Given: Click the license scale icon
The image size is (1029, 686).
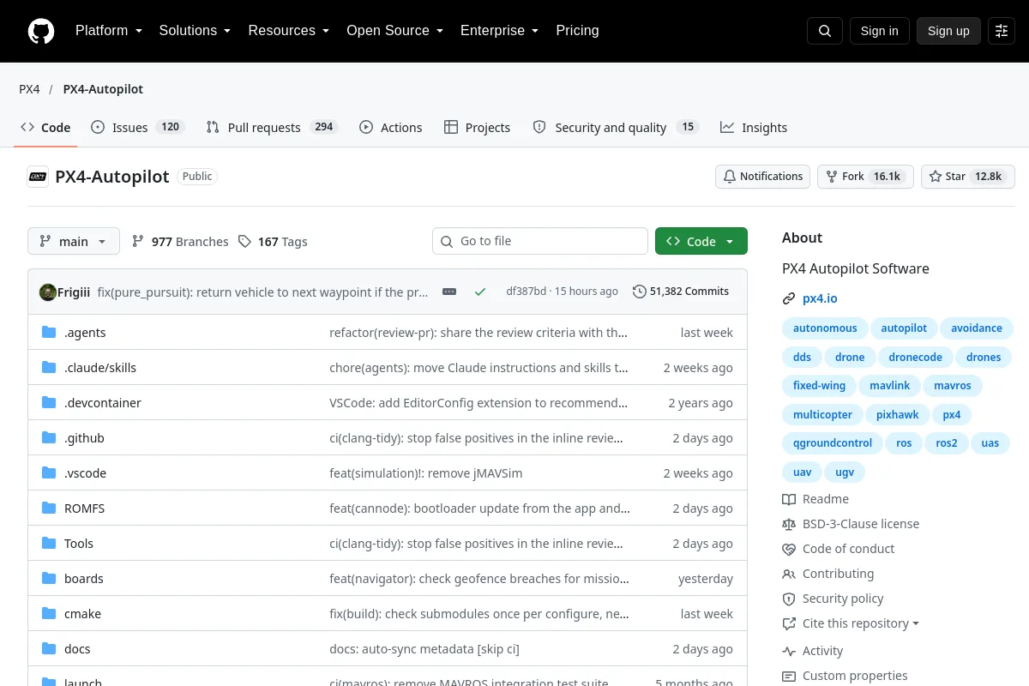Looking at the screenshot, I should [x=789, y=524].
